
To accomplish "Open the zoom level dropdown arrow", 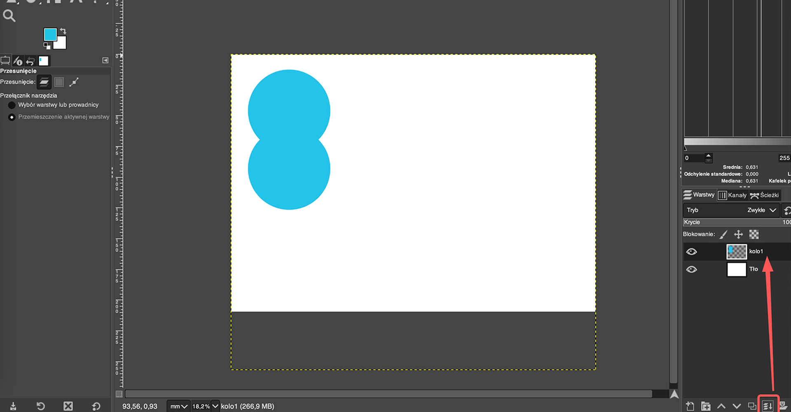I will (x=215, y=406).
